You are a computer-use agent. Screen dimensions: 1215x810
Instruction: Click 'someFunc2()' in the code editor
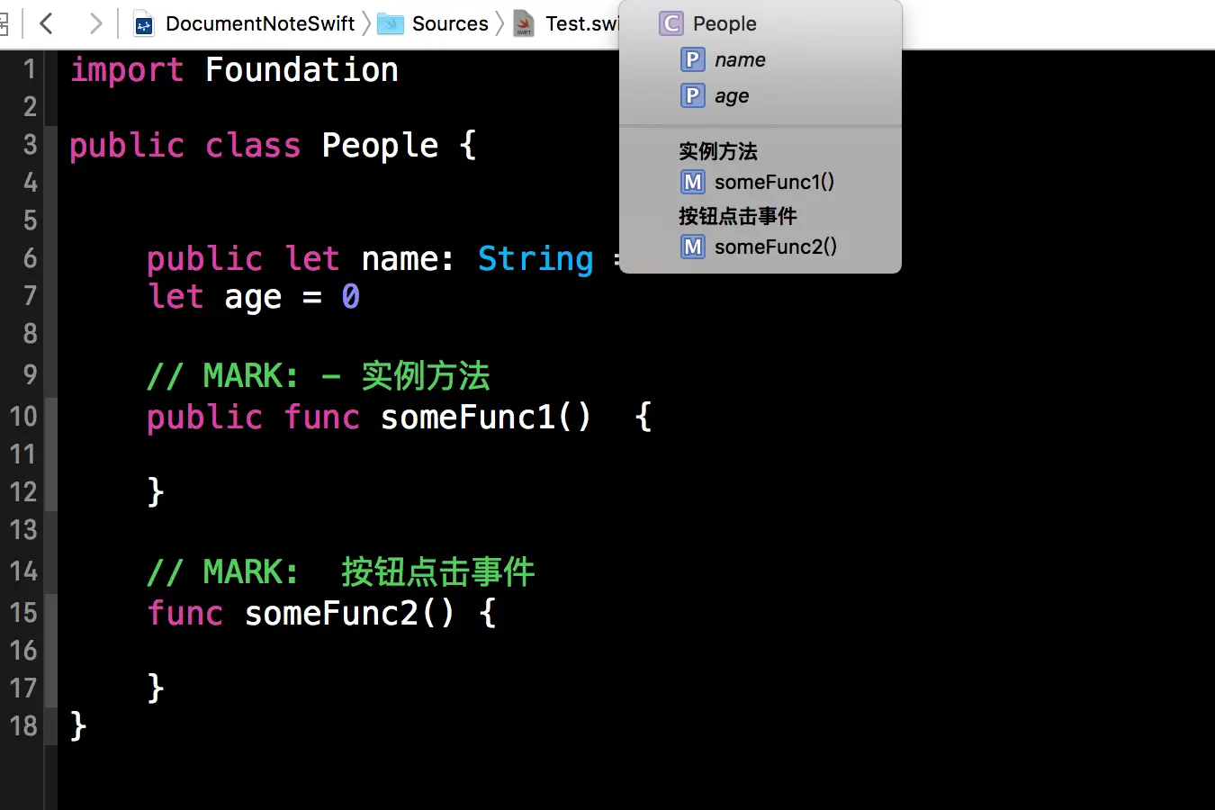350,613
